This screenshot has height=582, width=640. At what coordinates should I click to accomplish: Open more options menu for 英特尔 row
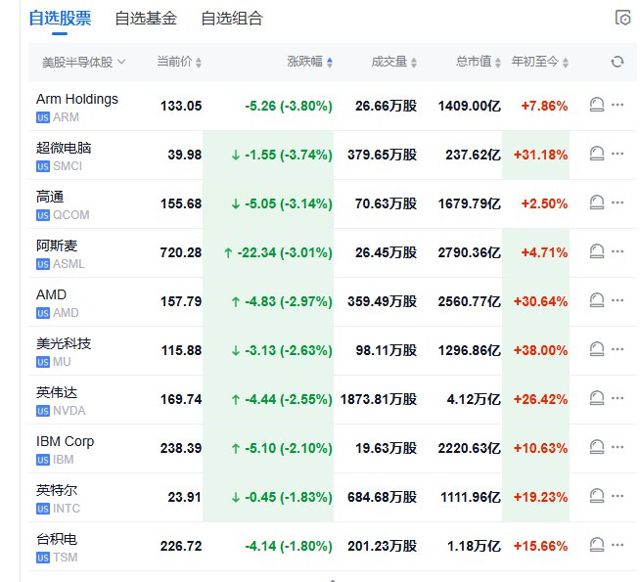click(x=617, y=496)
